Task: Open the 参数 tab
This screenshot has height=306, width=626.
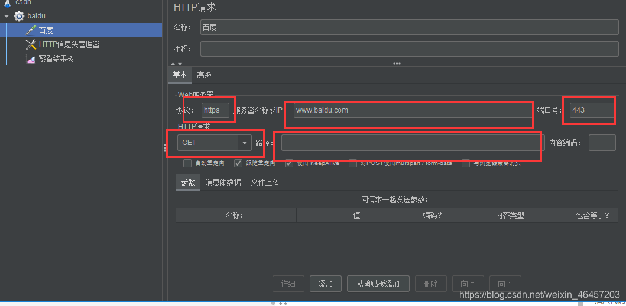Action: [x=189, y=183]
